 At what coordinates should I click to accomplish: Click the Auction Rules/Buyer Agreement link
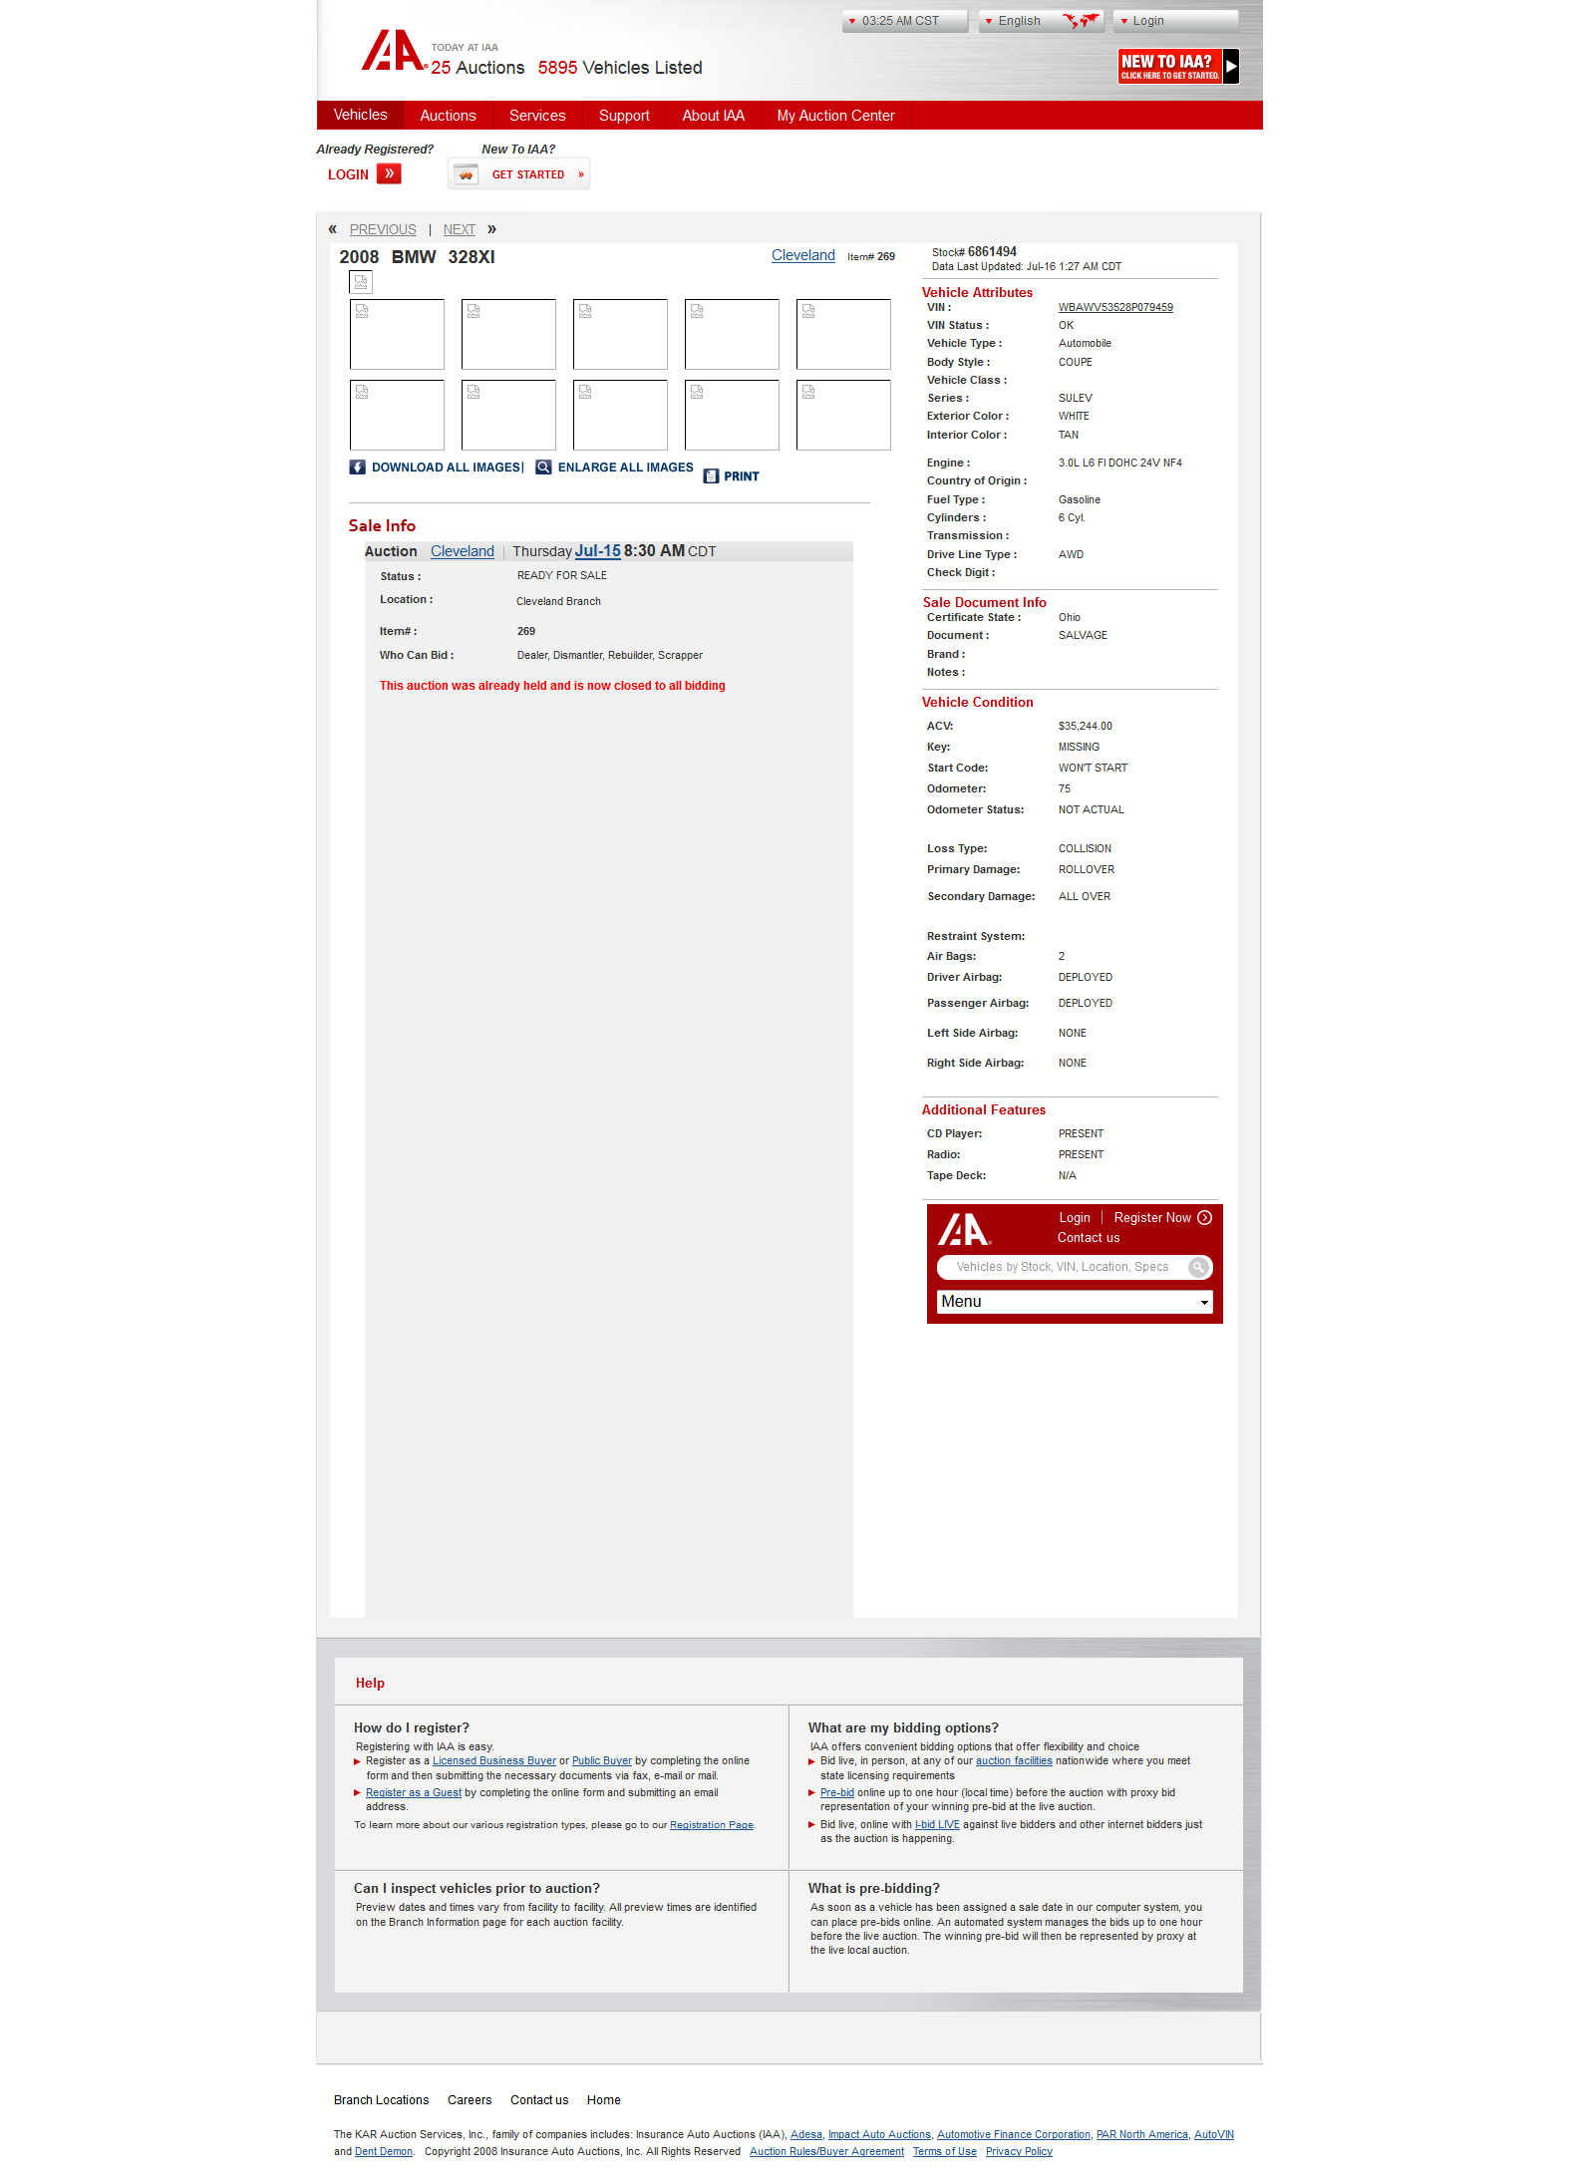pos(827,2152)
